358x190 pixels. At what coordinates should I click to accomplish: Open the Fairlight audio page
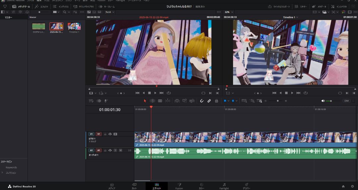coord(224,186)
